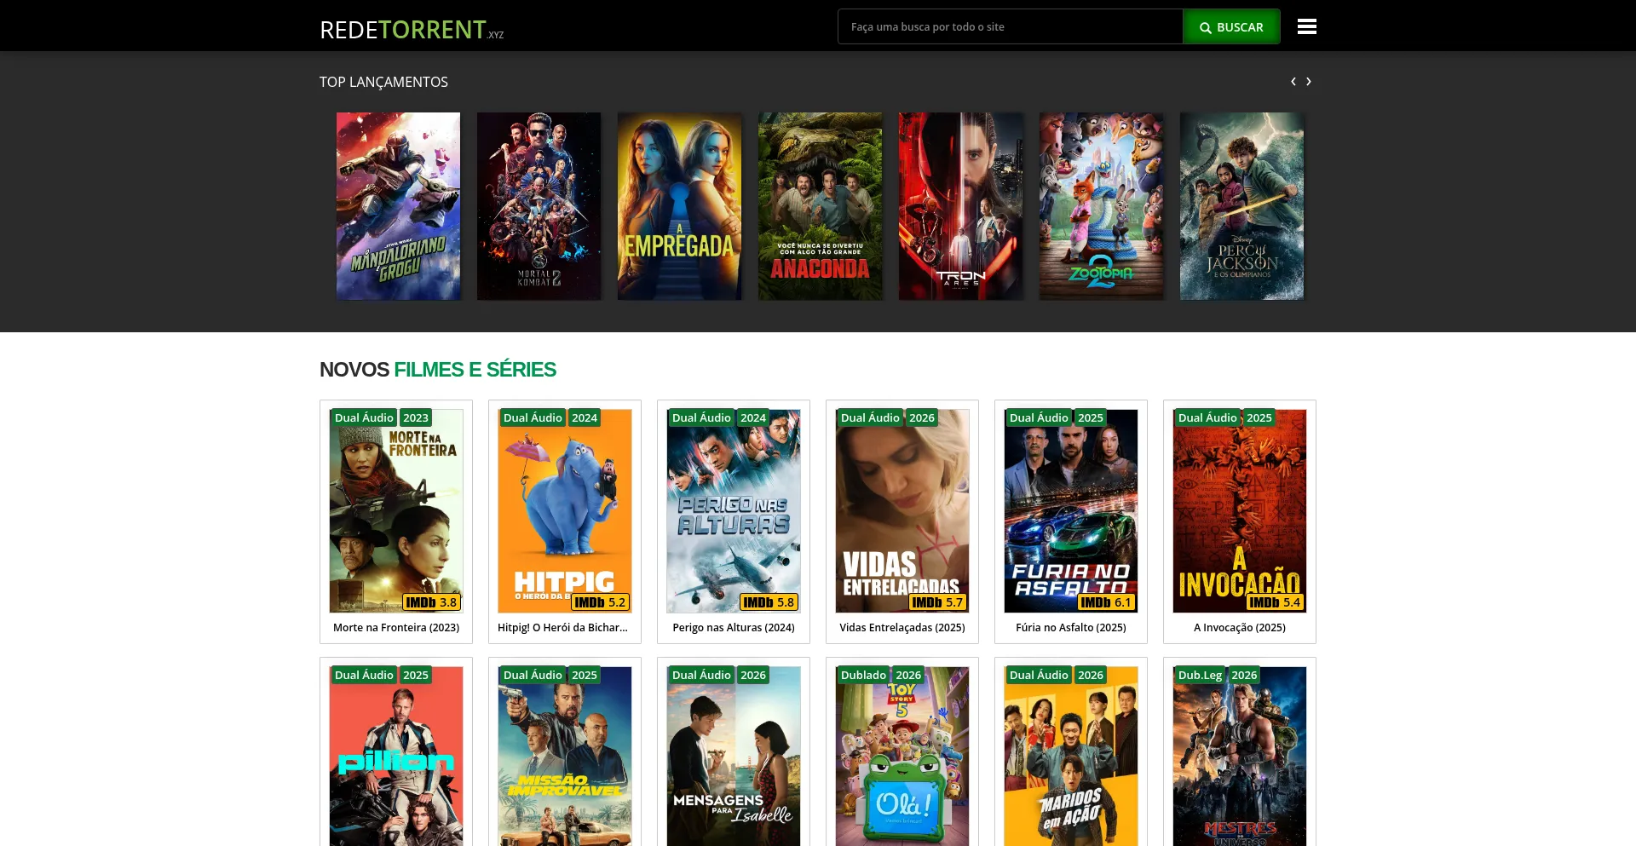
Task: Click IMDb 3.8 badge on Morte na Fronteira
Action: pyautogui.click(x=431, y=602)
